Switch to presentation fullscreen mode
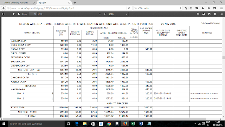 pyautogui.click(x=198, y=14)
